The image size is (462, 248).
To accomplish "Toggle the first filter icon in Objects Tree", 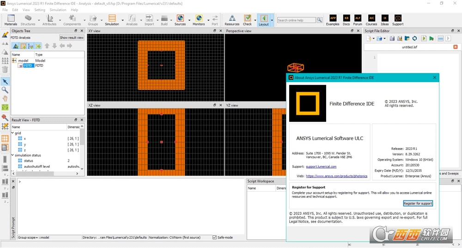I will point(16,46).
